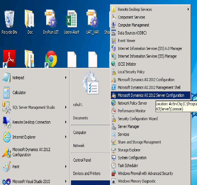Click the Dynamics AX 2012 Management Shell icon
The image size is (197, 185).
(114, 87)
